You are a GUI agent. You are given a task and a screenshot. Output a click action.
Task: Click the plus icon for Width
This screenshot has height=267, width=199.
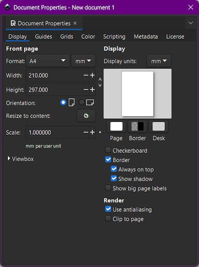92,75
